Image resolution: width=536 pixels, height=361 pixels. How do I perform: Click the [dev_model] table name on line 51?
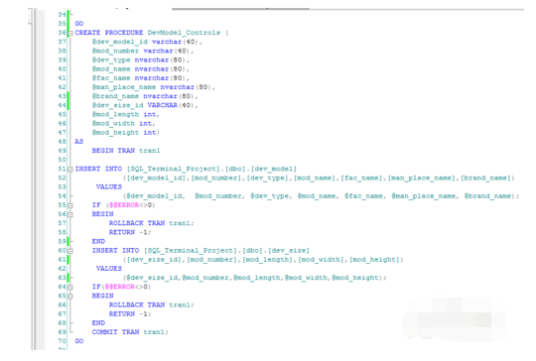coord(274,169)
